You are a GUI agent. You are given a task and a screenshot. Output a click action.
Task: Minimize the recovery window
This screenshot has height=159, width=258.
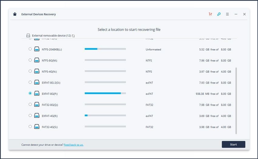pyautogui.click(x=236, y=14)
